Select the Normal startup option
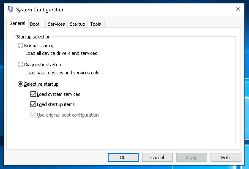The height and width of the screenshot is (169, 249). [20, 46]
